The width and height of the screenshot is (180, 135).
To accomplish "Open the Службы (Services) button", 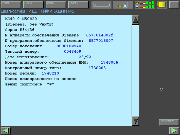I will pos(78,5).
